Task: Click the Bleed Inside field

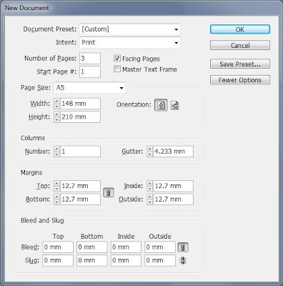Action: coord(126,247)
